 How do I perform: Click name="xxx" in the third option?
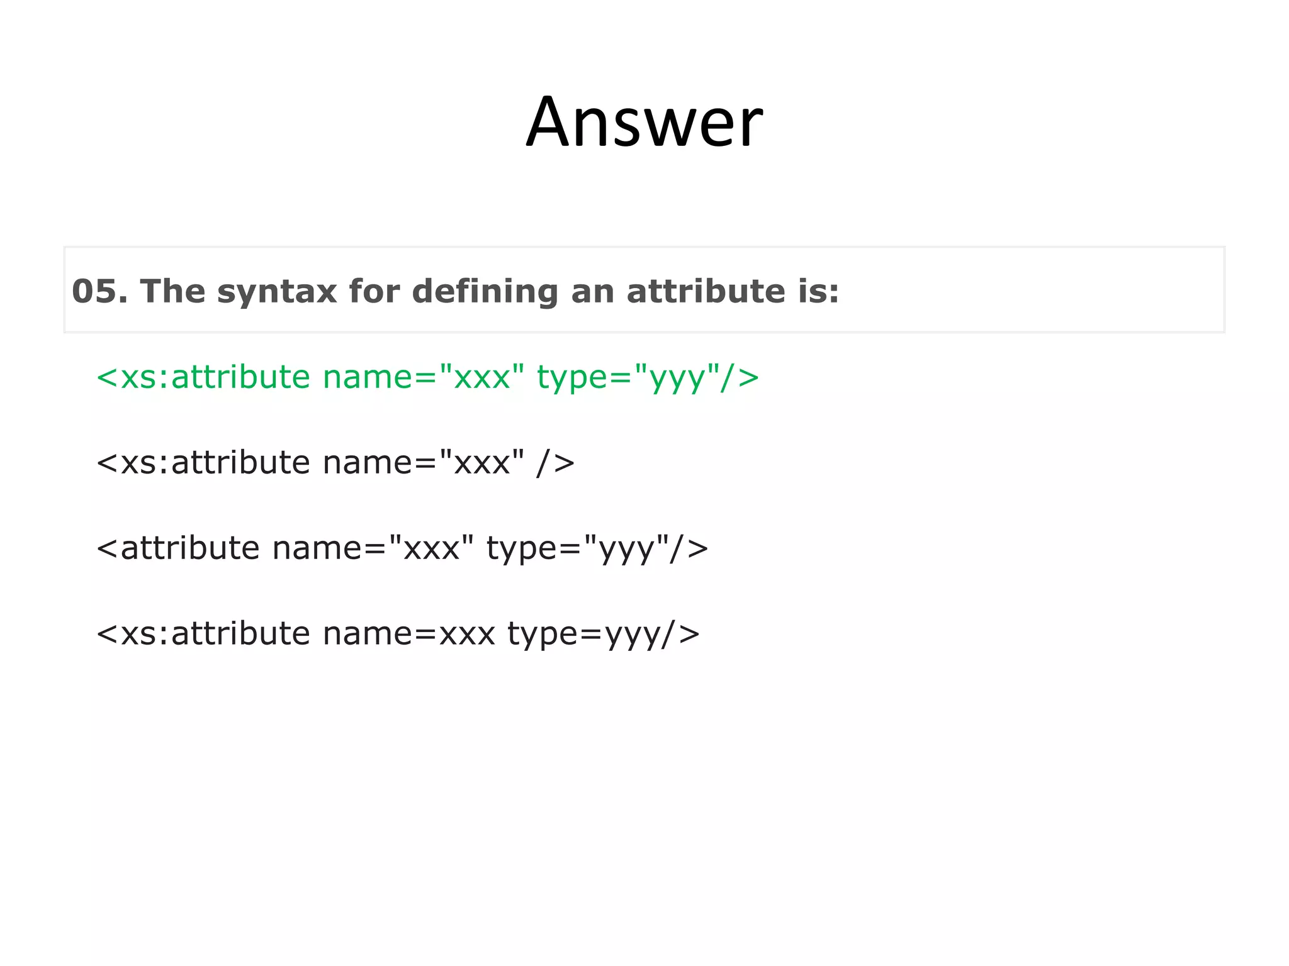(373, 548)
